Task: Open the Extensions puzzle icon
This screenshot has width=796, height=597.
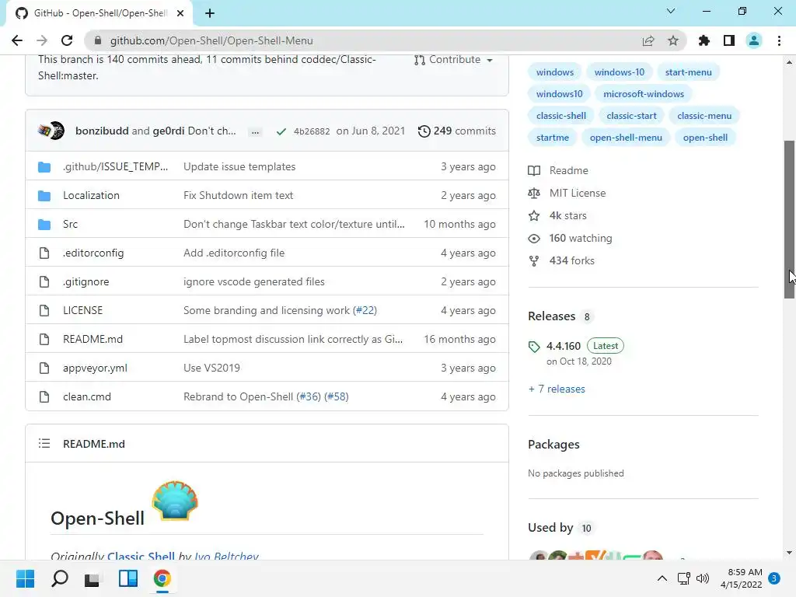Action: [704, 40]
